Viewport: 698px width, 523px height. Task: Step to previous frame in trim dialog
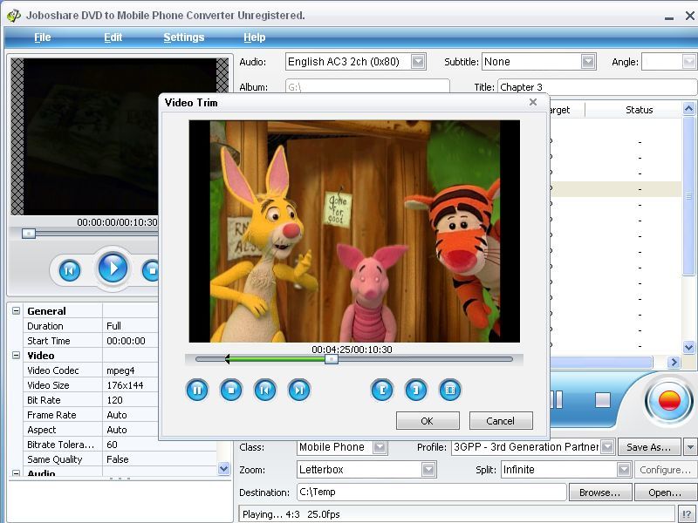click(x=265, y=391)
